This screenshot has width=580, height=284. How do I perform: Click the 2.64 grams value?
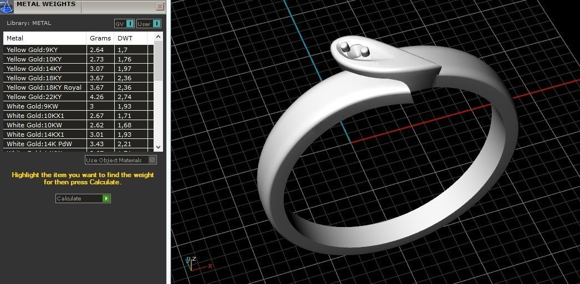pyautogui.click(x=96, y=49)
